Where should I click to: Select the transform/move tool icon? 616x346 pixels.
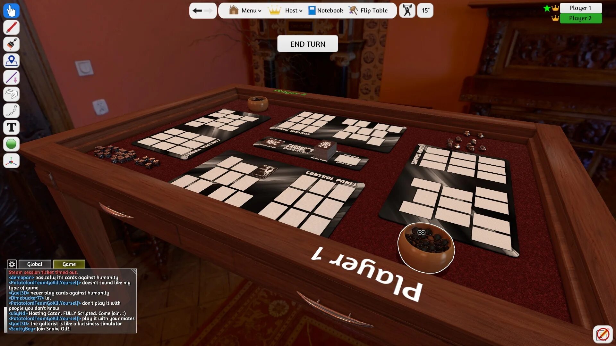click(x=12, y=161)
